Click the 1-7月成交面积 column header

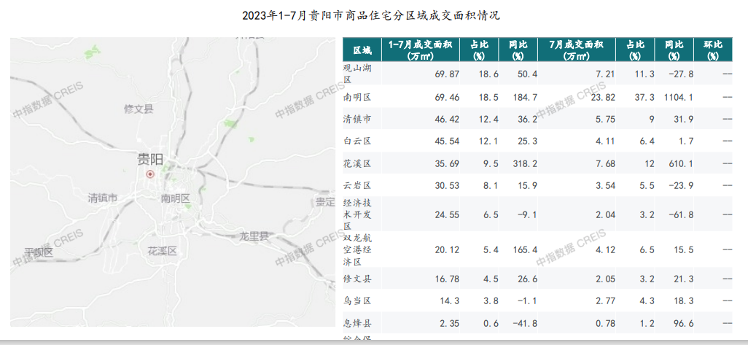click(420, 50)
